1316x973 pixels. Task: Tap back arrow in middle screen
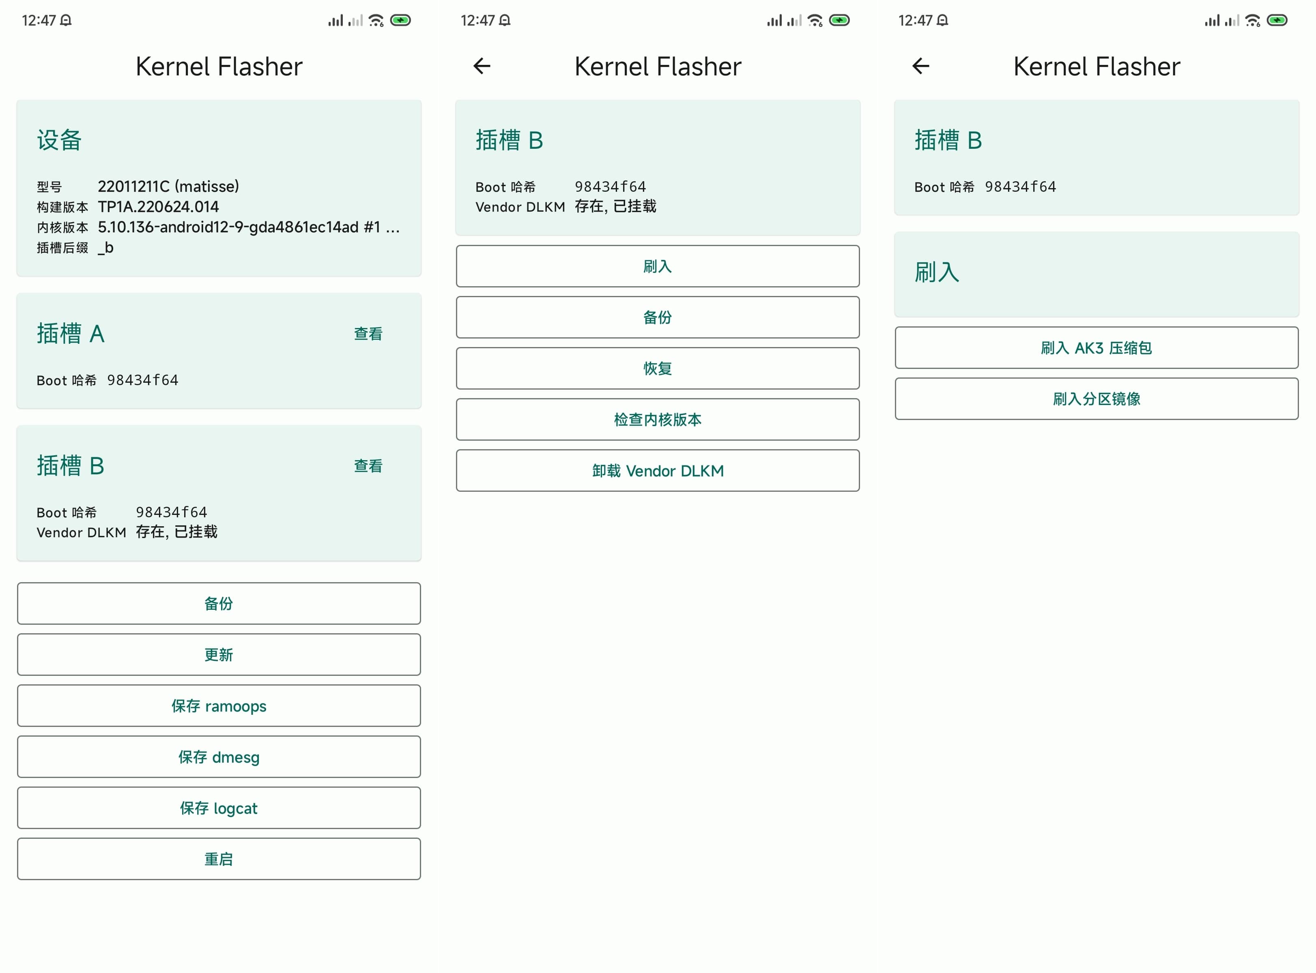(x=482, y=66)
